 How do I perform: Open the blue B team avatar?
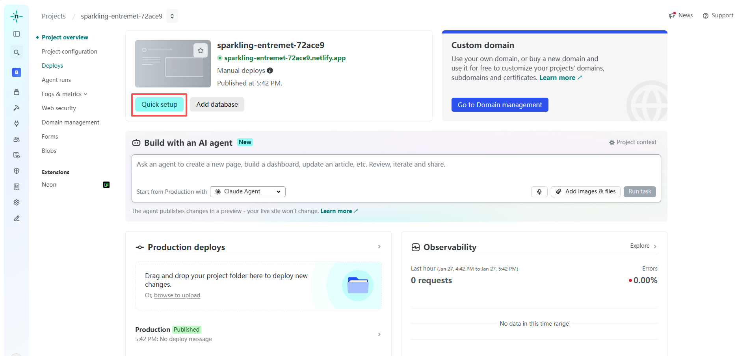(x=17, y=72)
